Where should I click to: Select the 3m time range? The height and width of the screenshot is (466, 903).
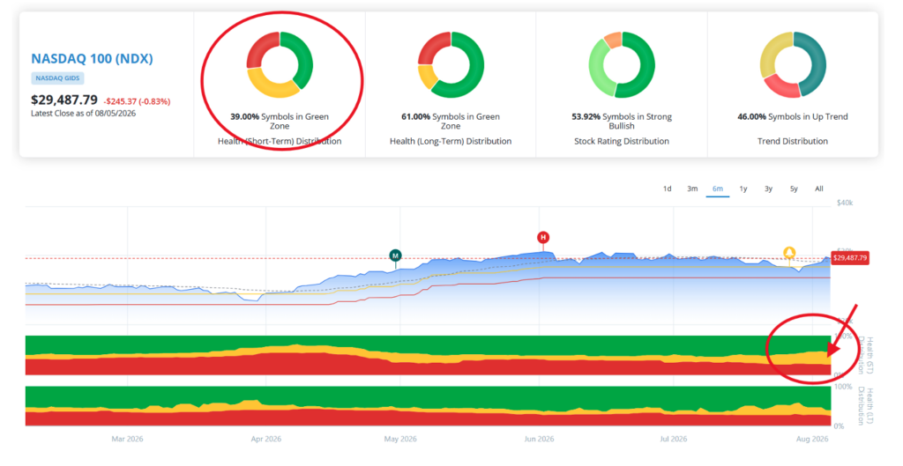point(692,189)
